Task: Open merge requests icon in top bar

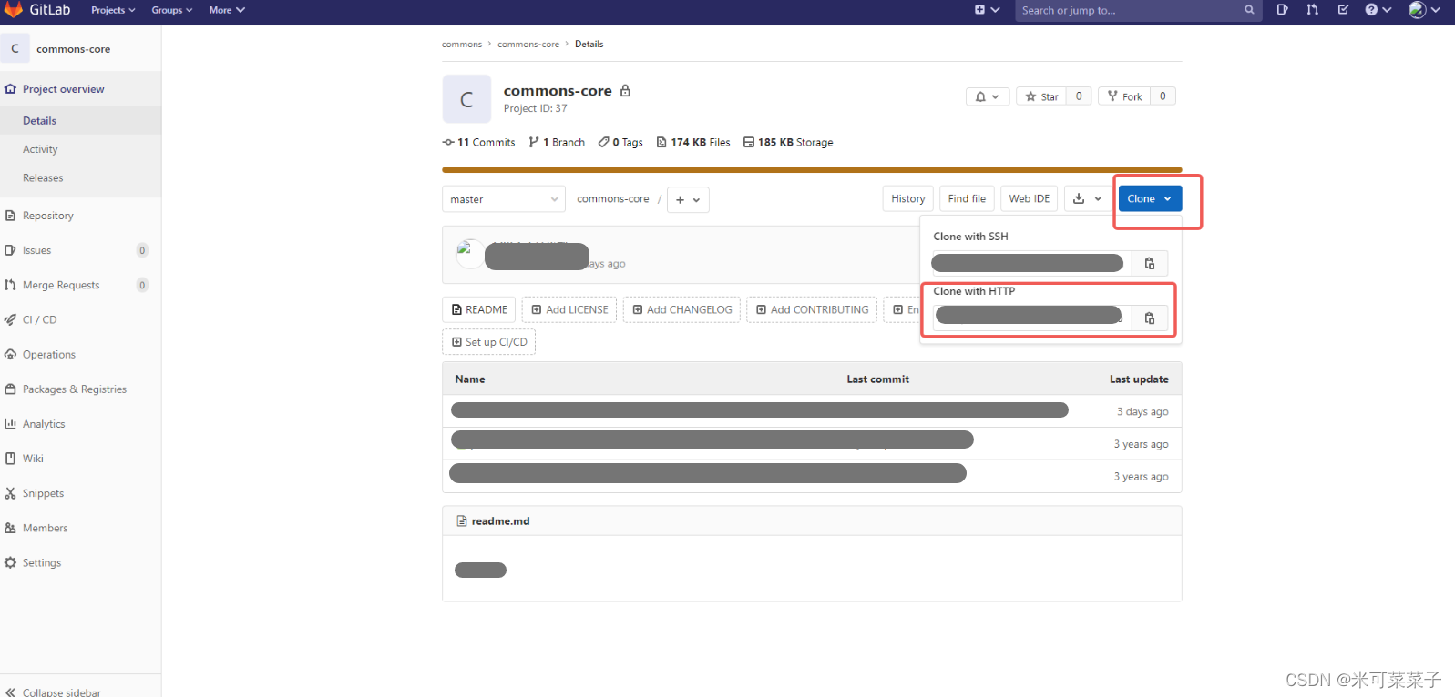Action: tap(1312, 10)
